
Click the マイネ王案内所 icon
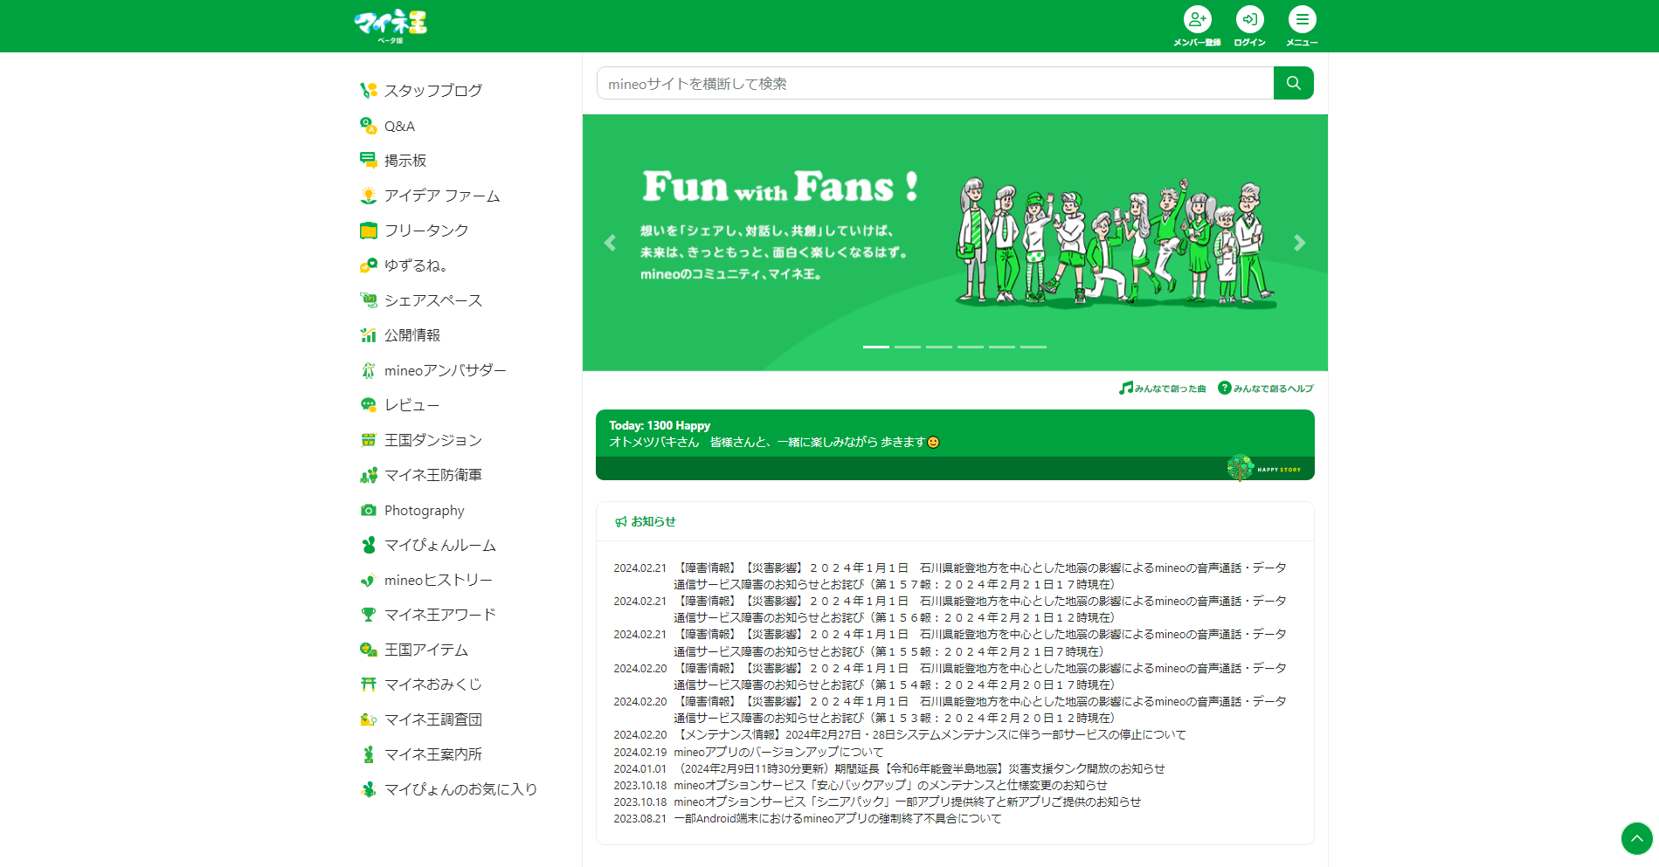tap(369, 754)
